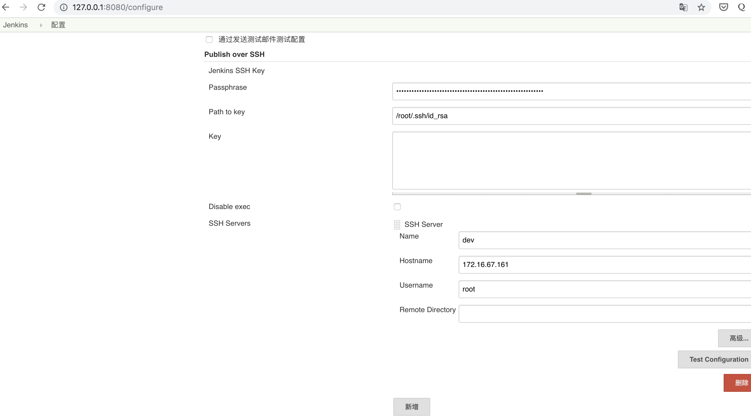Click the browser forward arrow
This screenshot has height=418, width=751.
(23, 7)
